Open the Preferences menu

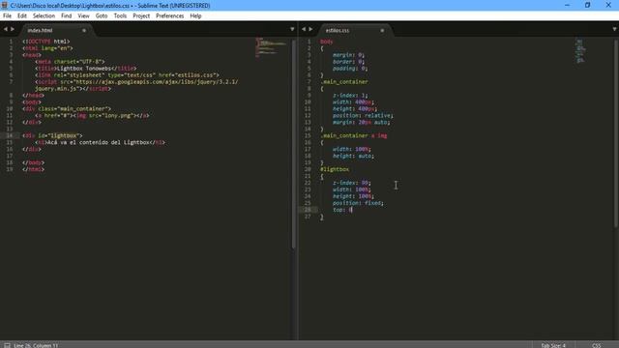pos(170,15)
